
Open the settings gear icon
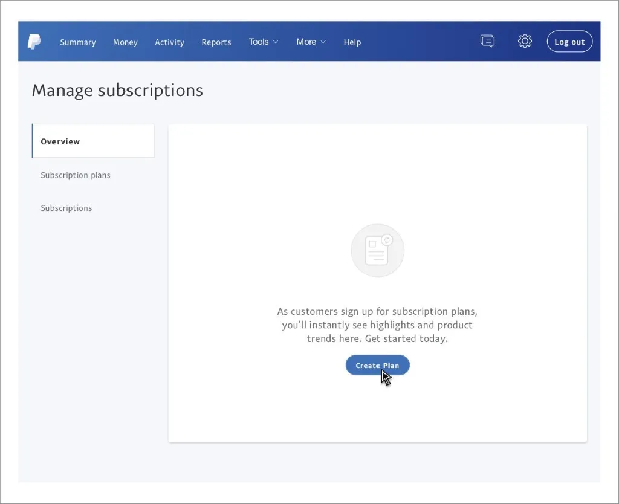pyautogui.click(x=525, y=41)
